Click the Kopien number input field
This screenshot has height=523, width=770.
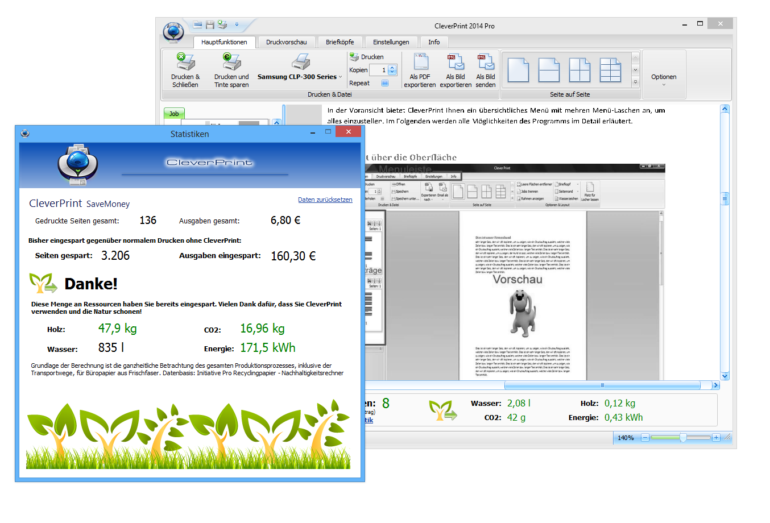[378, 70]
